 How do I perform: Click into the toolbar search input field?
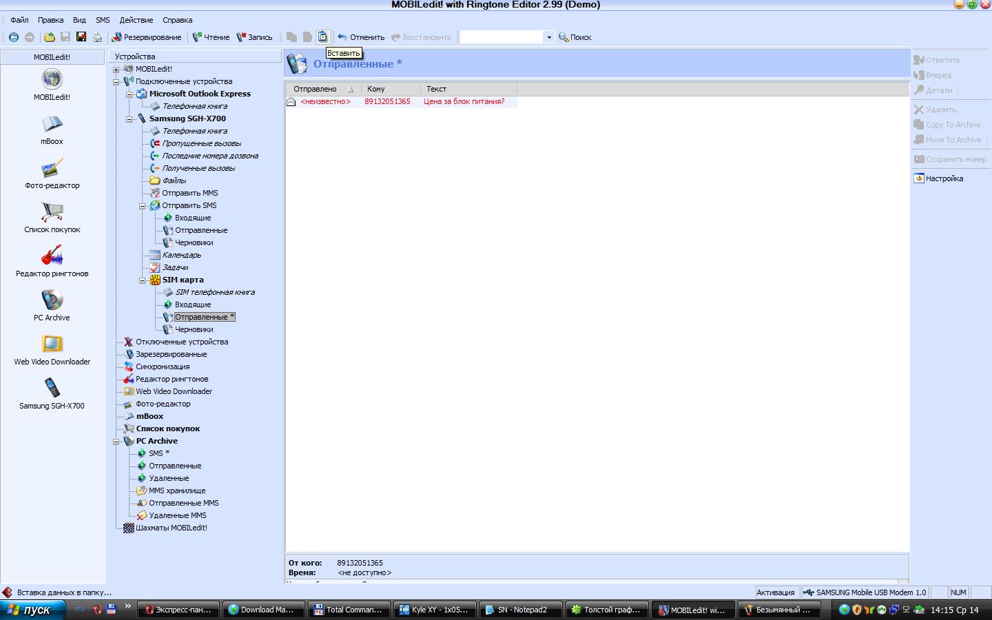coord(502,37)
